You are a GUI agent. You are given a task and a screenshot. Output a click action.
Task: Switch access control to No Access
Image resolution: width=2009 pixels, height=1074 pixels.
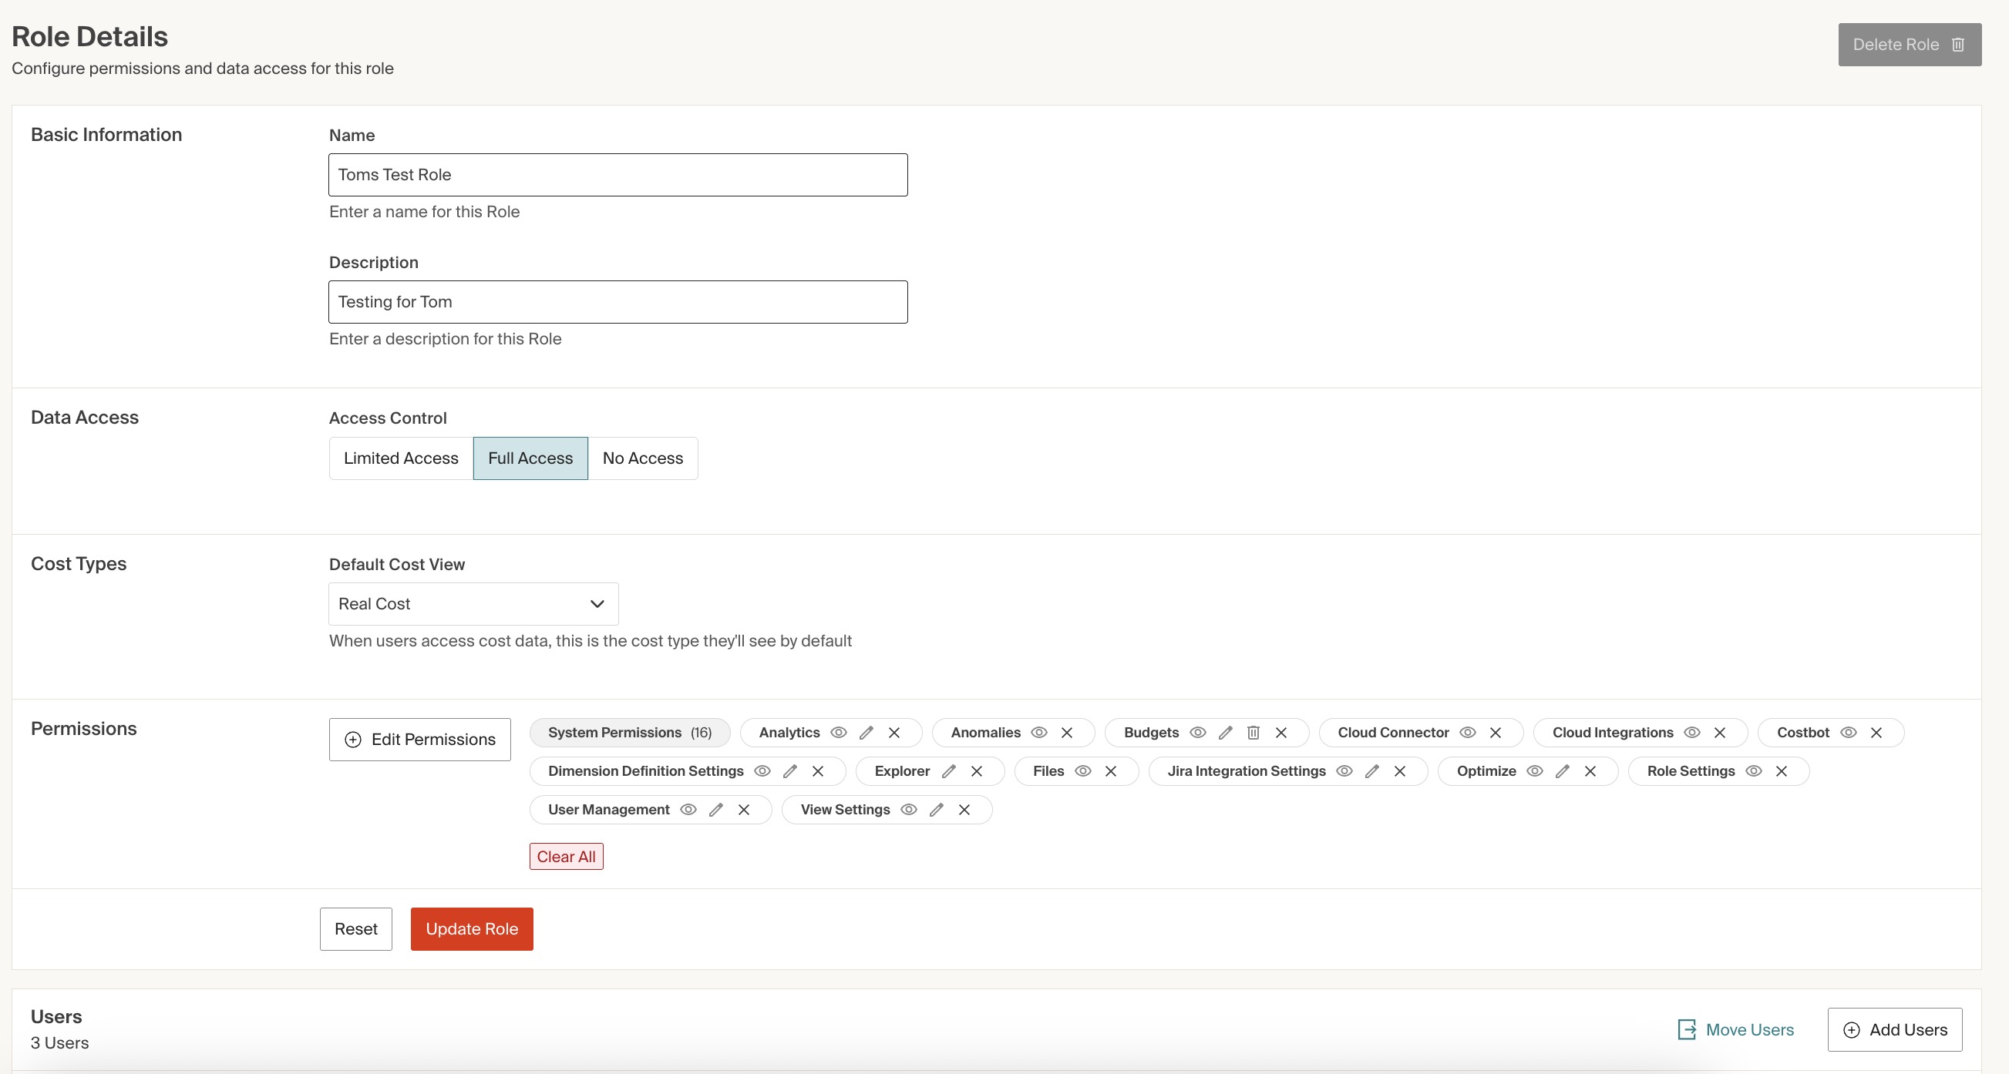[642, 458]
